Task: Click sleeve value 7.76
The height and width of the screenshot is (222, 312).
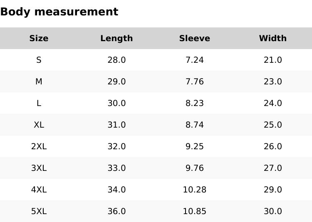Action: point(194,81)
